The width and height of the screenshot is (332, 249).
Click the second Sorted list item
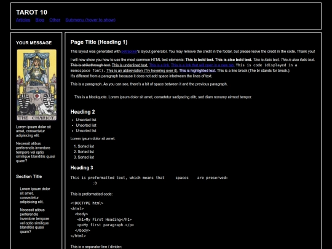[85, 152]
